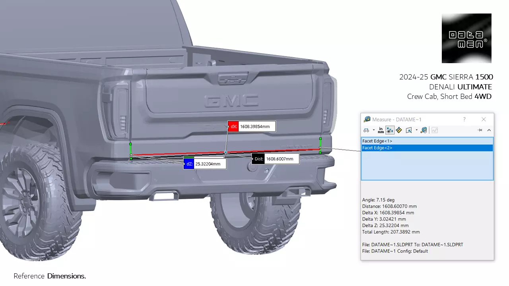This screenshot has width=509, height=286.
Task: Click the Angle: 7.15 deg result
Action: (x=378, y=200)
